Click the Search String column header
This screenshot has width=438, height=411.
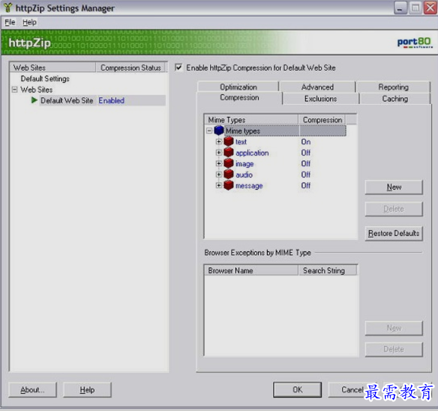click(328, 270)
